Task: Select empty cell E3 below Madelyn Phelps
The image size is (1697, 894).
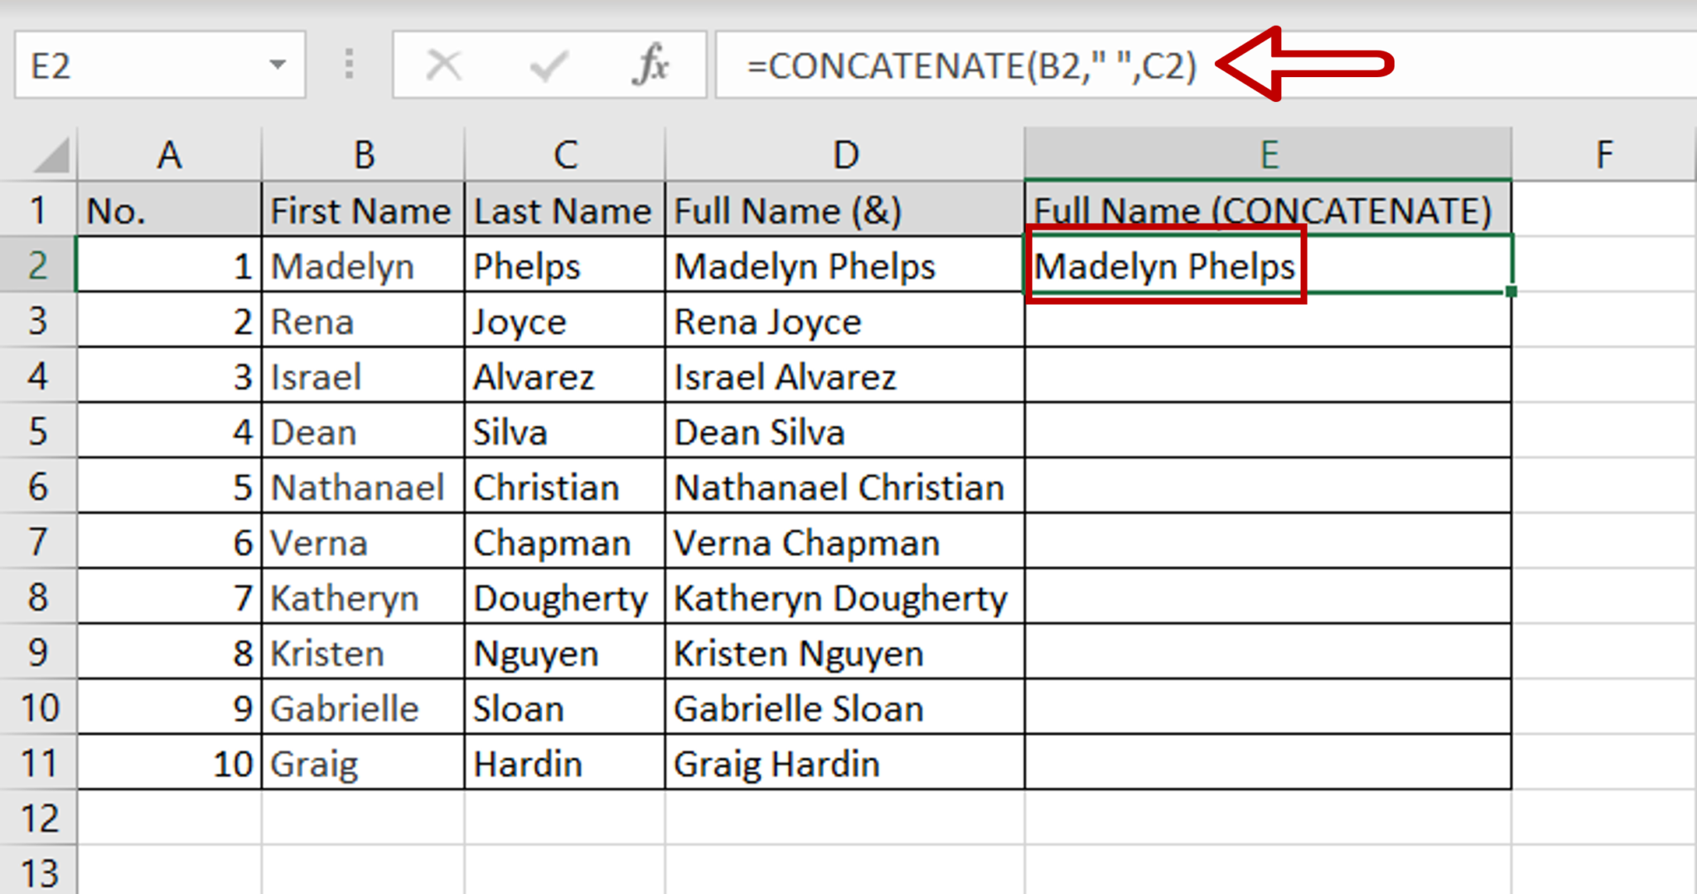Action: coord(1268,321)
